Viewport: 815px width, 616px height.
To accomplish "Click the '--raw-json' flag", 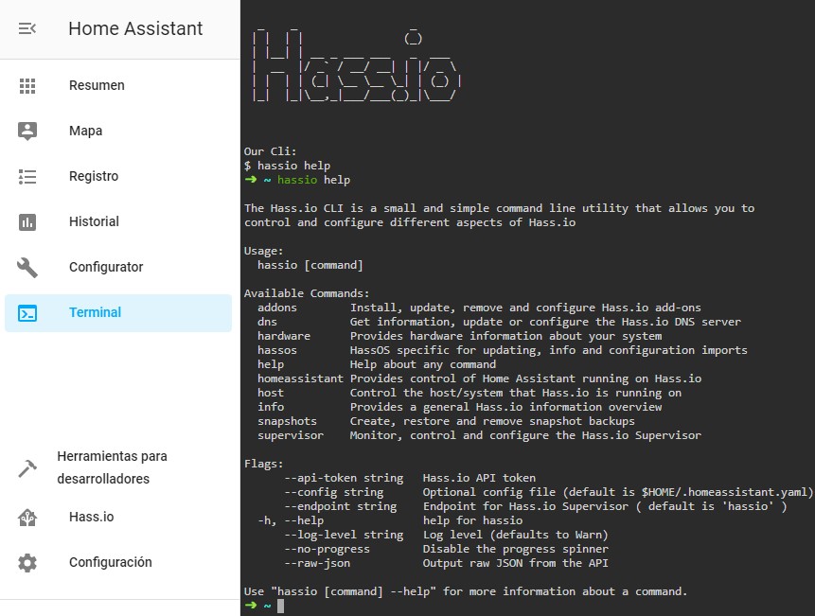I will click(317, 563).
